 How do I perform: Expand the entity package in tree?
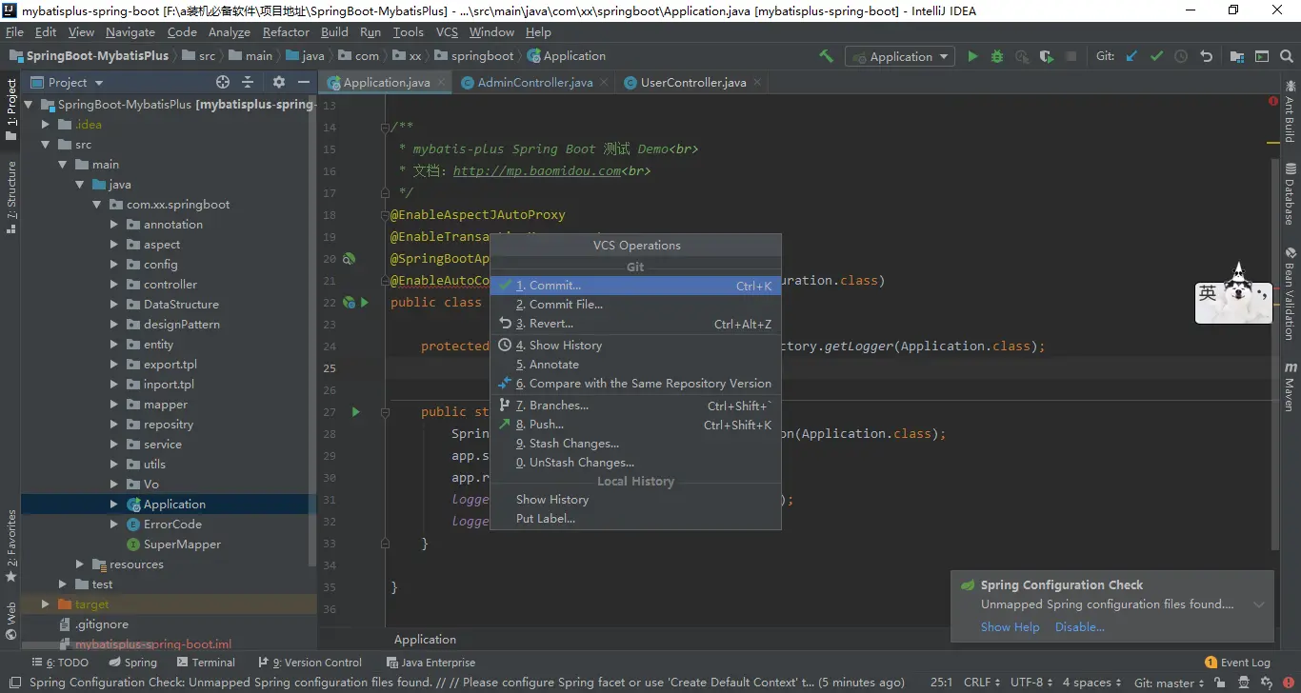coord(114,345)
